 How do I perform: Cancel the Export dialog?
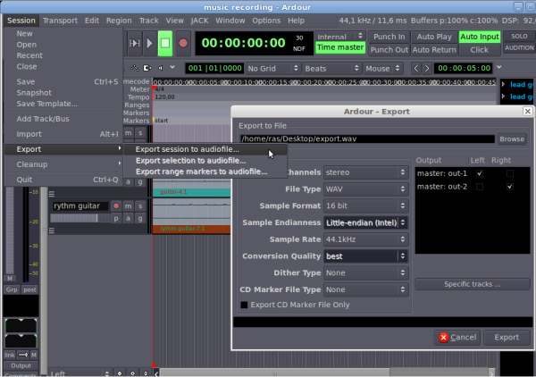pyautogui.click(x=457, y=338)
